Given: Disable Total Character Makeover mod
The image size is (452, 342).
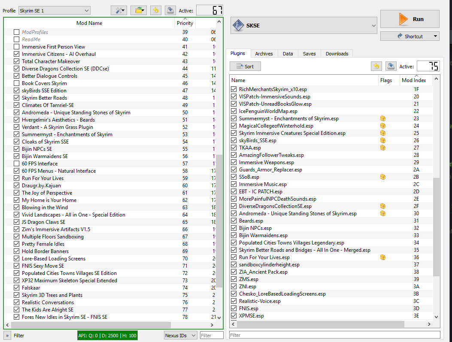Looking at the screenshot, I should pos(16,61).
